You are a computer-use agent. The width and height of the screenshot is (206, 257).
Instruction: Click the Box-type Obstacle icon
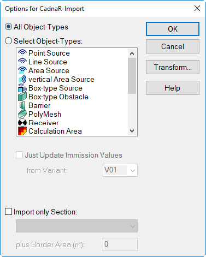pos(22,97)
